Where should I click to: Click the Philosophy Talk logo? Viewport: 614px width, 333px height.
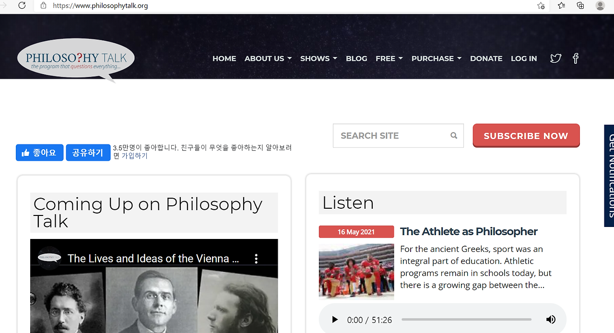(76, 59)
